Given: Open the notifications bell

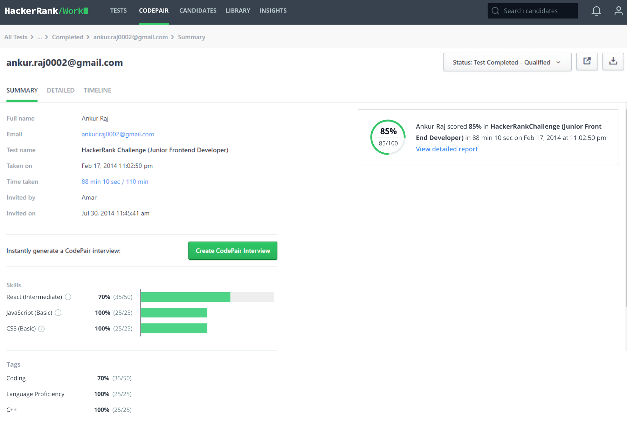Looking at the screenshot, I should [x=596, y=11].
